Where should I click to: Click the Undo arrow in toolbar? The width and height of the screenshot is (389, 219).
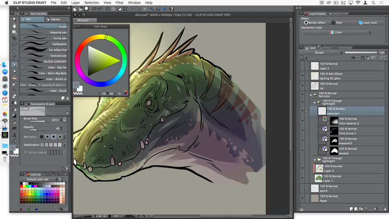tap(94, 9)
